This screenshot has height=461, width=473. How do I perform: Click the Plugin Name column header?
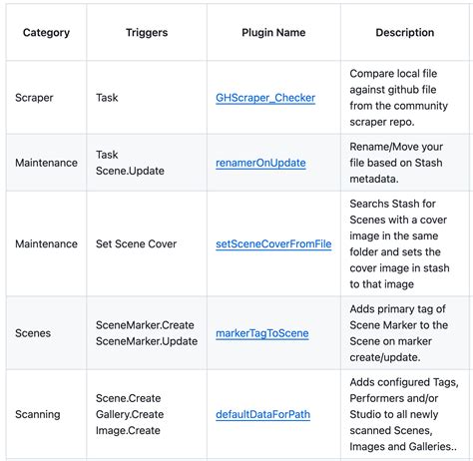273,33
